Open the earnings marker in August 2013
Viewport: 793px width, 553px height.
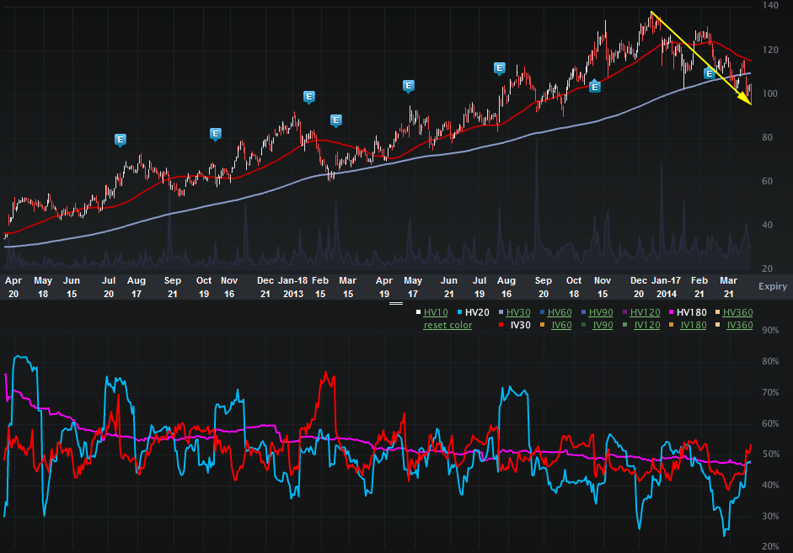pos(500,67)
